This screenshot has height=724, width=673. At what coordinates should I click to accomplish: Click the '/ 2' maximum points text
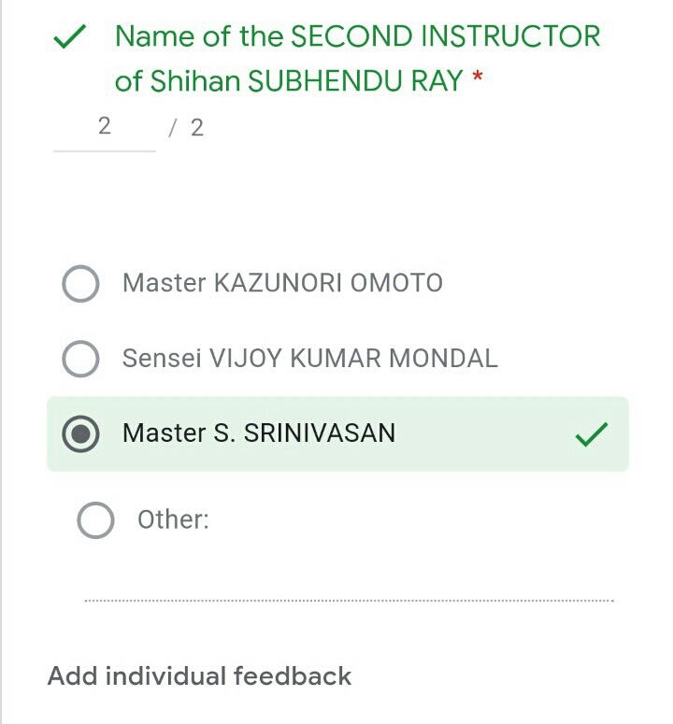click(x=186, y=128)
